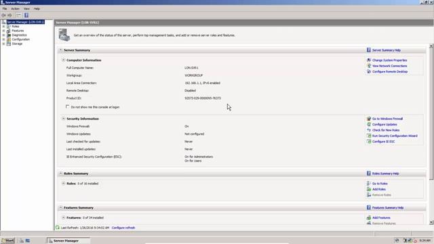Viewport: 434px width, 244px height.
Task: Click the Remote Desktop 'Disabled' value
Action: click(x=190, y=90)
